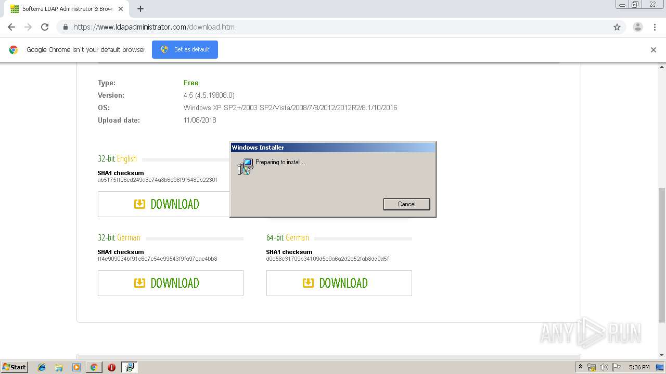Download the 32-bit English version
Viewport: 666px width, 374px height.
pos(164,204)
